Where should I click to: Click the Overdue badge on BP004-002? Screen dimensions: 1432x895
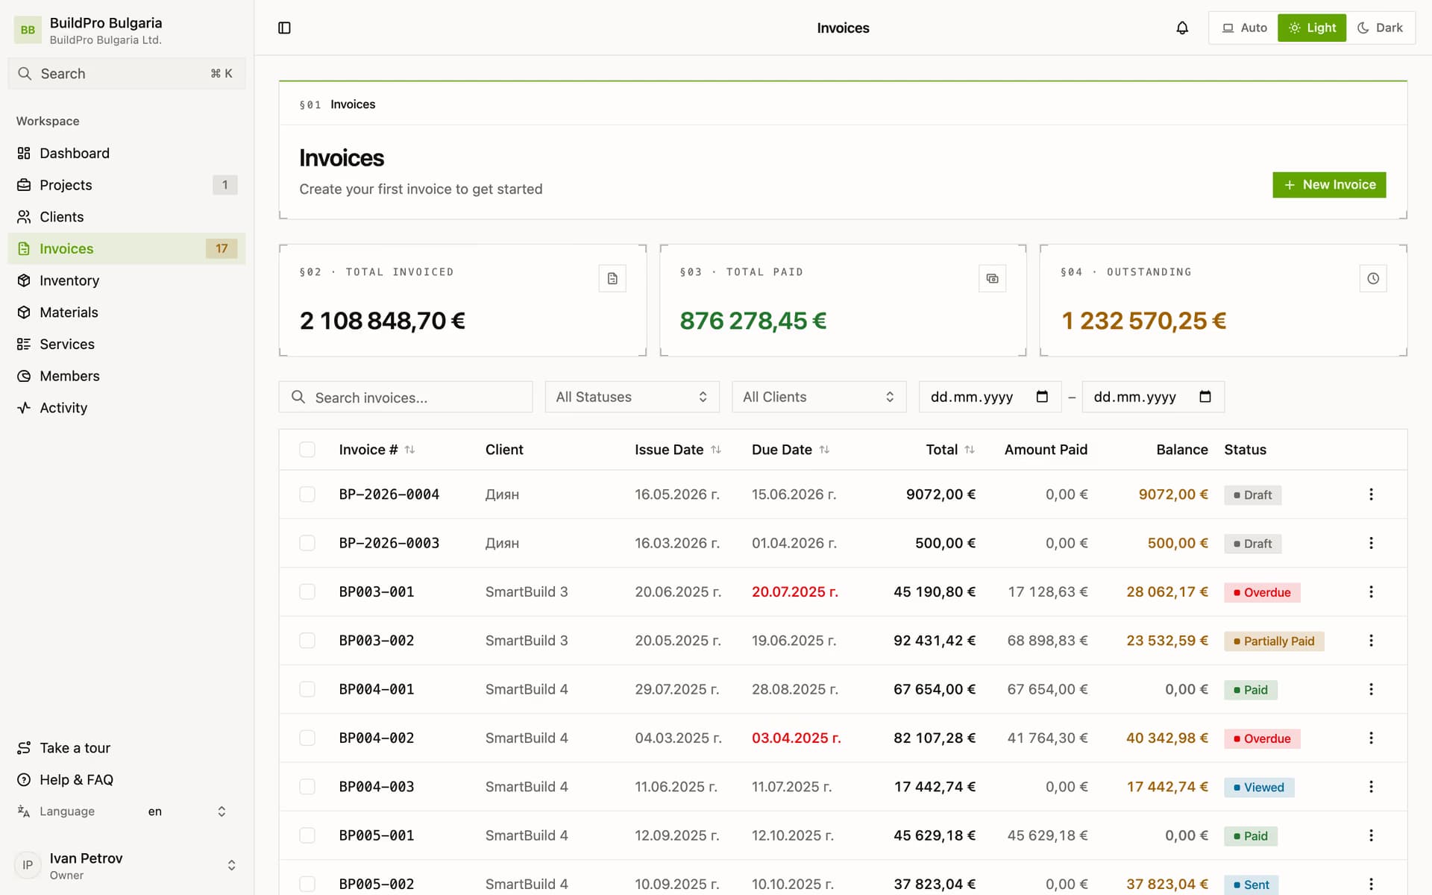[x=1262, y=738]
